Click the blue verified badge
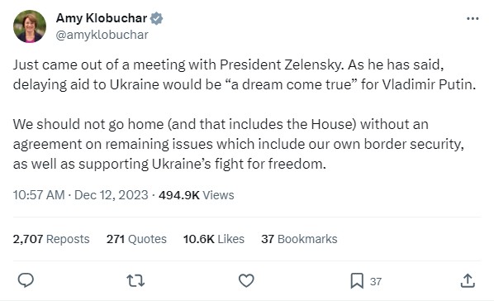 click(x=156, y=18)
